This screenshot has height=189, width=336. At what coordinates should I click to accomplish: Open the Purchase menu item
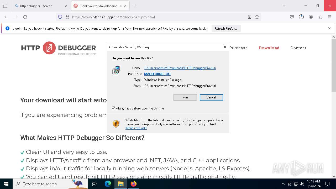pyautogui.click(x=238, y=48)
